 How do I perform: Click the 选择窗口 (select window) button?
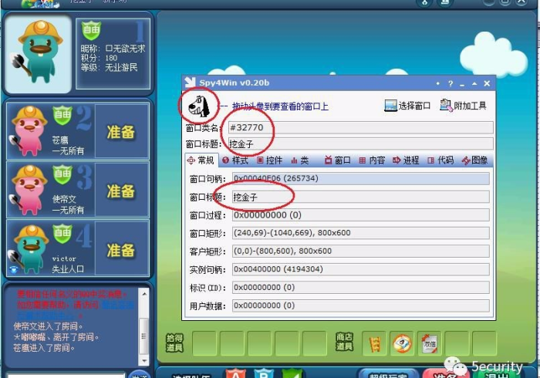pyautogui.click(x=407, y=106)
